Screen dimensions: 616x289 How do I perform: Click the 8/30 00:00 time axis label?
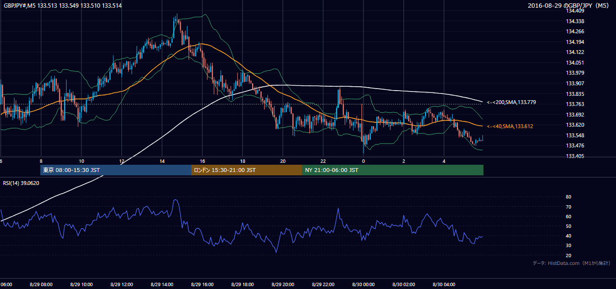[363, 285]
